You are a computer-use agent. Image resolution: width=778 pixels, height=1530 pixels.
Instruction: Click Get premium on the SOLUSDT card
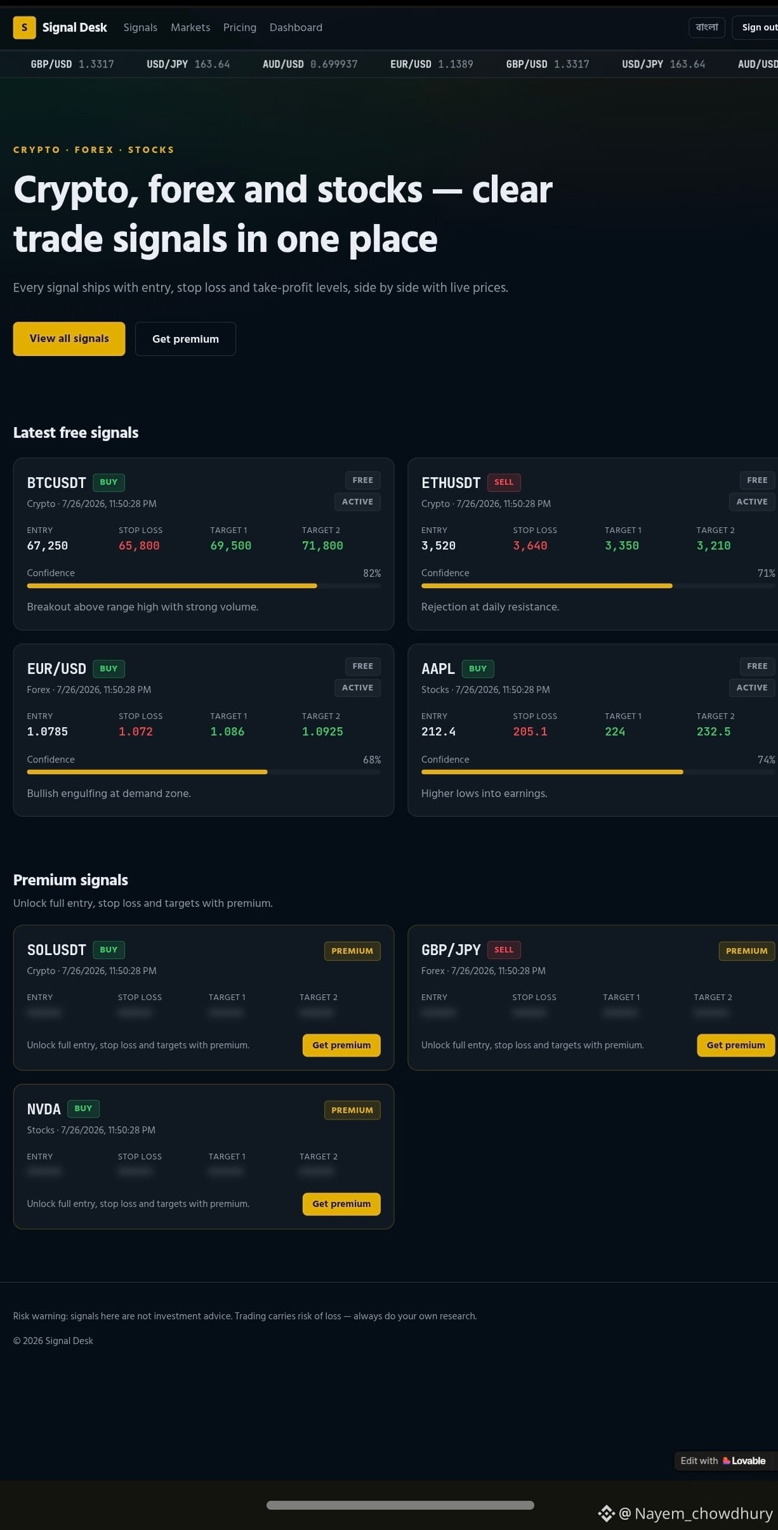tap(341, 1045)
